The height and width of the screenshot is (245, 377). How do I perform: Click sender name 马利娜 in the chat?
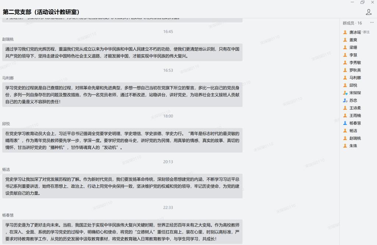(8, 78)
